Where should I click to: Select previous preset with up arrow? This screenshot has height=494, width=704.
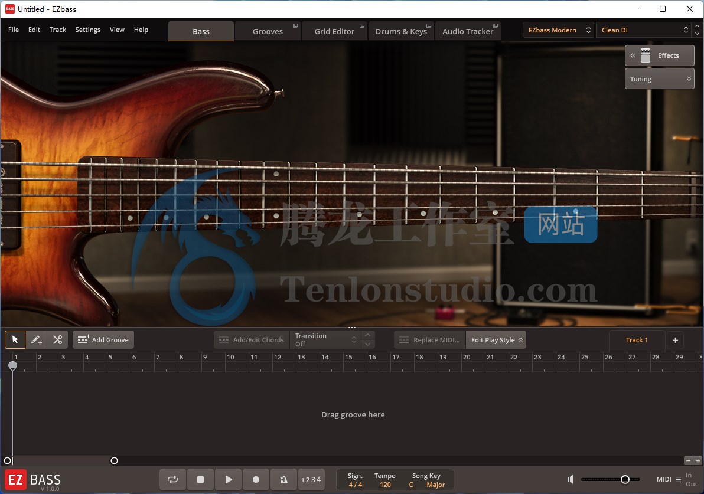pos(697,26)
